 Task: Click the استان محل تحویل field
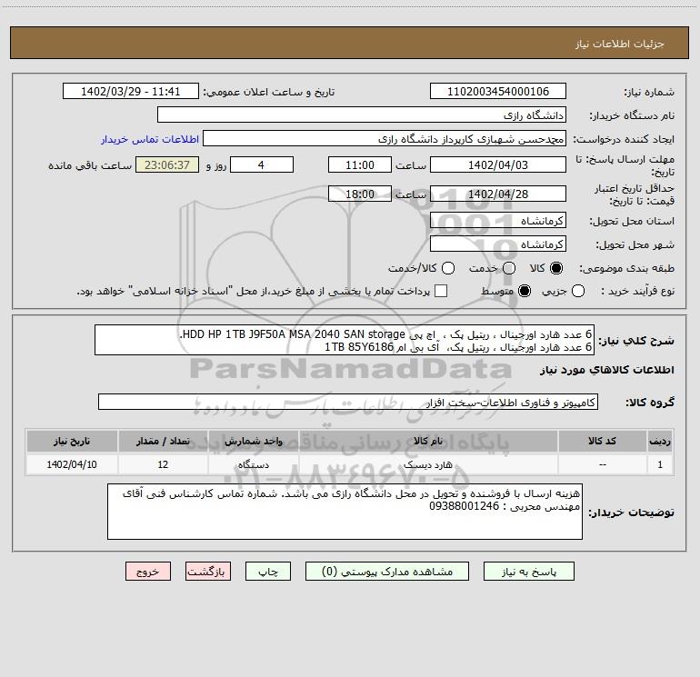coord(497,221)
